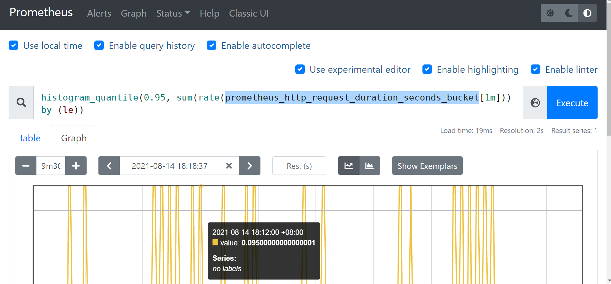Open the metrics explorer globe icon
Viewport: 611px width, 284px height.
535,102
